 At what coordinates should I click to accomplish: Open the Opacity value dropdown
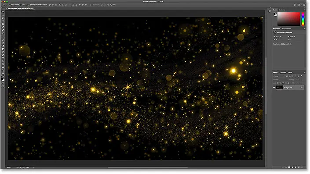pos(299,80)
